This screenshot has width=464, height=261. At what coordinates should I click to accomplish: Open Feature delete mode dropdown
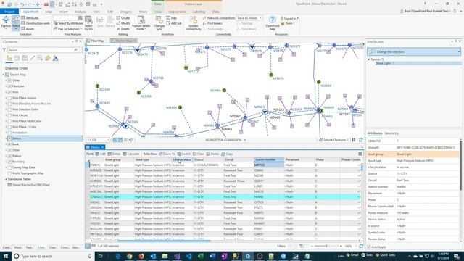tap(141, 23)
